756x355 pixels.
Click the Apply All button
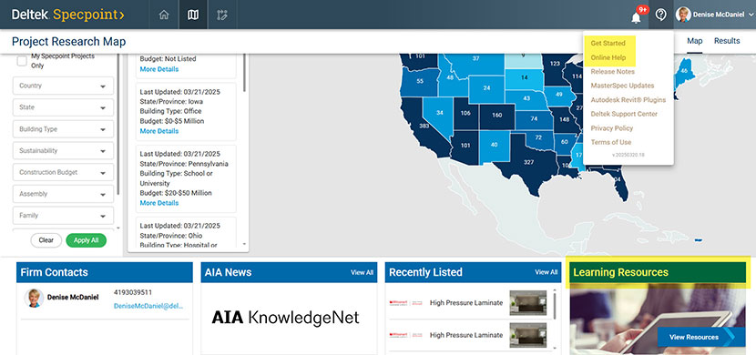87,240
